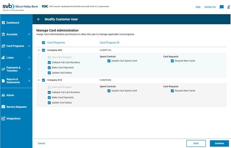Toggle Update Card Spend Limit for Company XYZ

tap(109, 91)
